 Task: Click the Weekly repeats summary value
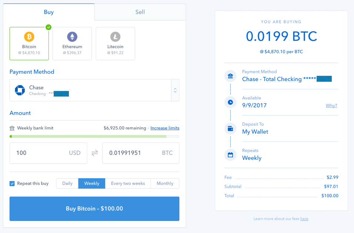[x=252, y=158]
